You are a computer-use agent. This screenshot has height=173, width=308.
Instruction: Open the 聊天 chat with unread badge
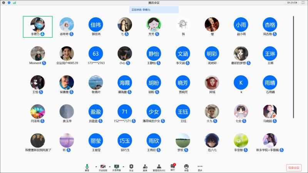pos(172,167)
